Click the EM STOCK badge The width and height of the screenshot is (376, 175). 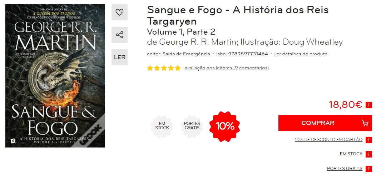point(162,126)
